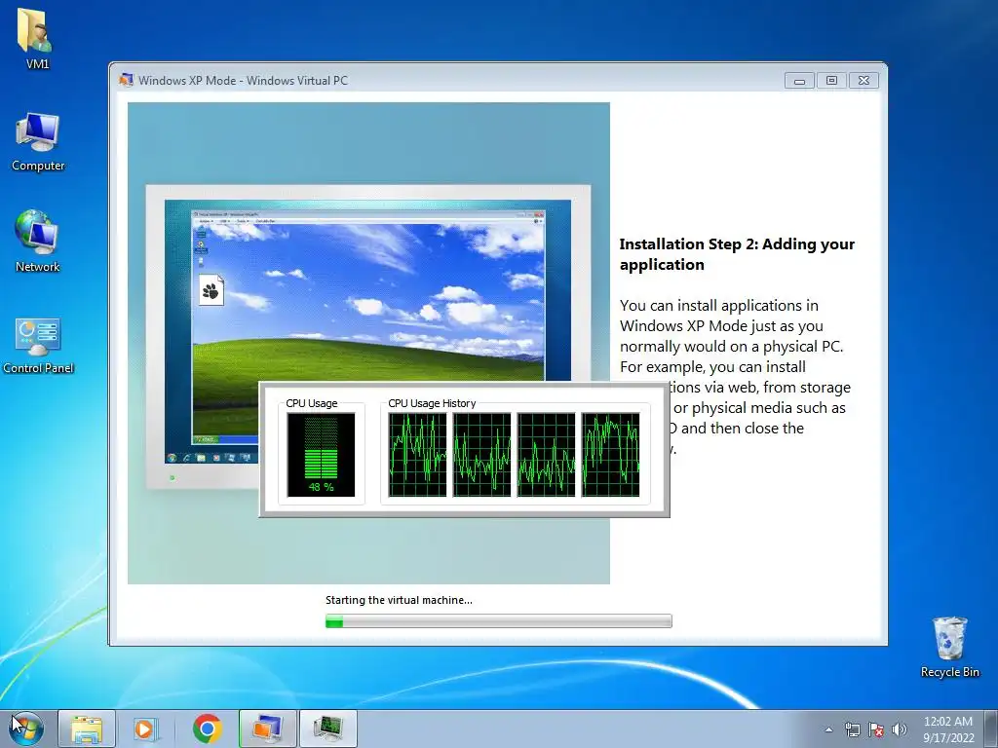Viewport: 998px width, 748px height.
Task: Click the fourth CPU Usage History graph
Action: click(610, 454)
